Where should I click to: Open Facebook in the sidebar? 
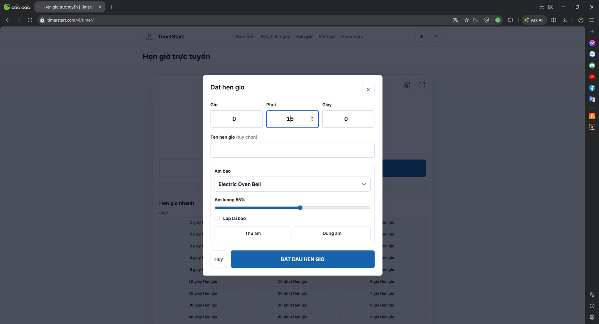(x=592, y=88)
